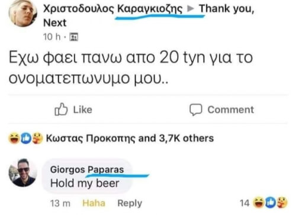Click the laughing reaction emoji under post
The width and height of the screenshot is (296, 215).
coord(14,138)
